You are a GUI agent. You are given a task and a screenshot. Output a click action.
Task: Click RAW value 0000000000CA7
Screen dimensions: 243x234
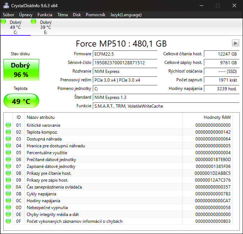[x=213, y=201]
